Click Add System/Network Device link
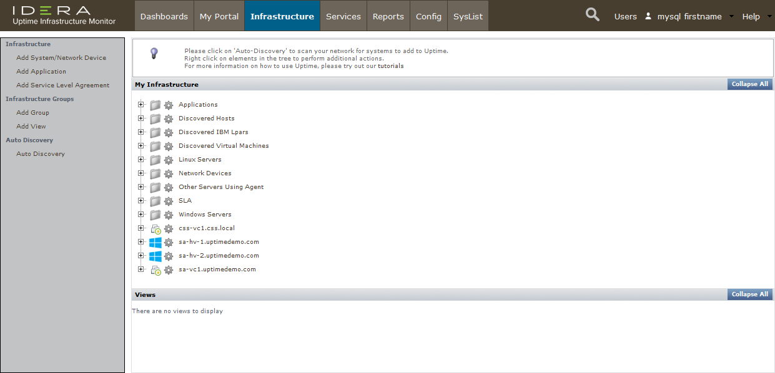The image size is (775, 373). [61, 58]
